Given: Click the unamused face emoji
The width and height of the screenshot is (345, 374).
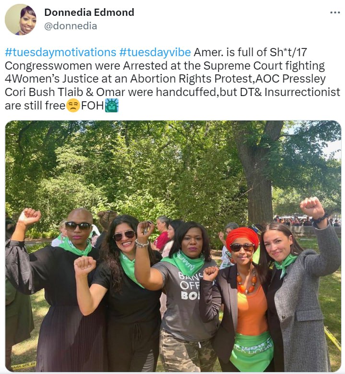Looking at the screenshot, I should click(x=73, y=106).
